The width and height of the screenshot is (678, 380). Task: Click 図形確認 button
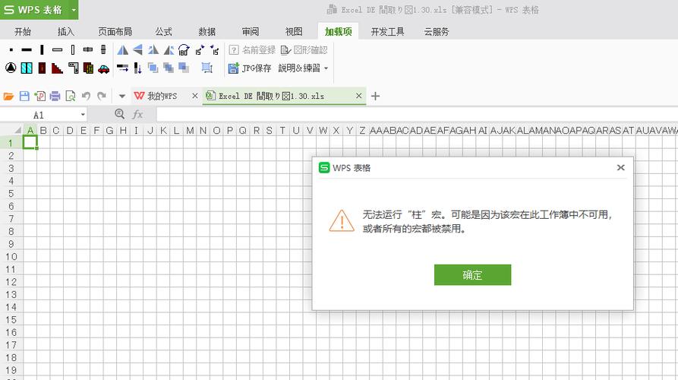(x=304, y=50)
